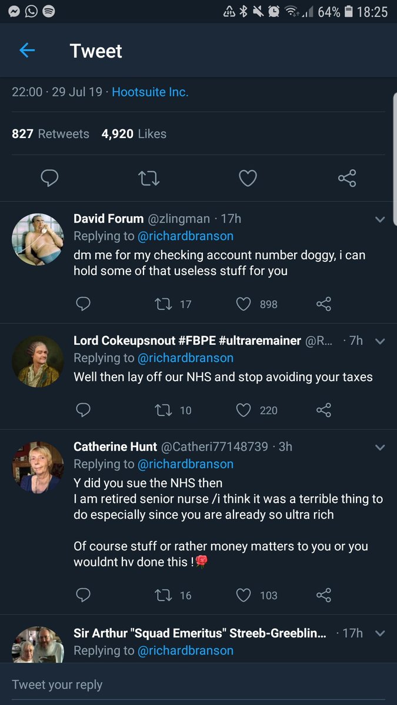Go back using the arrow icon
Image resolution: width=397 pixels, height=705 pixels.
[x=27, y=51]
